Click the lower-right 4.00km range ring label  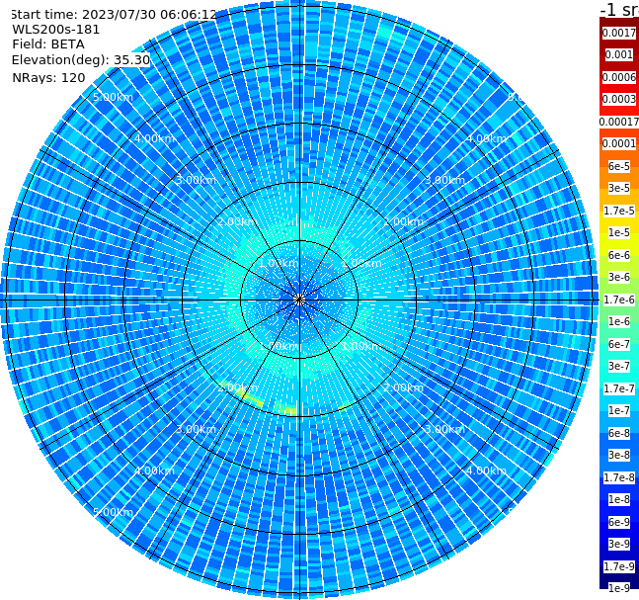pos(486,471)
